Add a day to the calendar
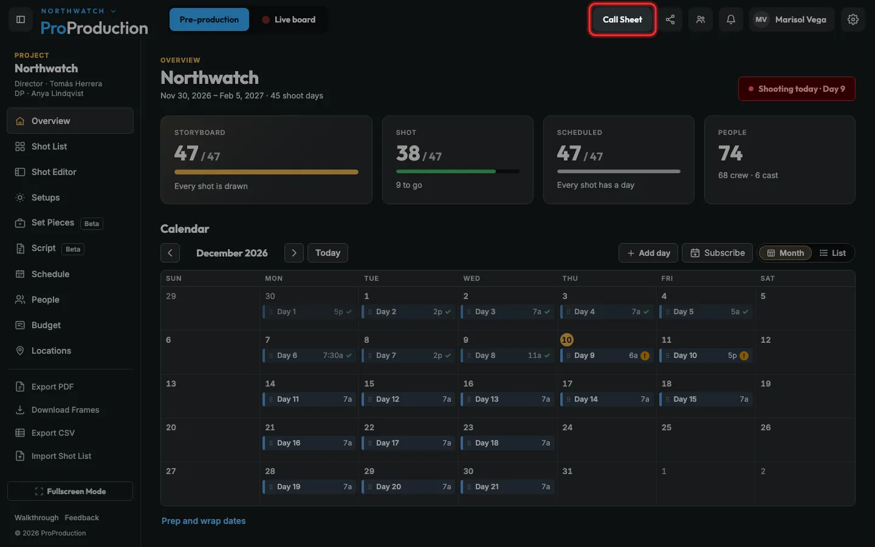The image size is (875, 547). coord(648,253)
